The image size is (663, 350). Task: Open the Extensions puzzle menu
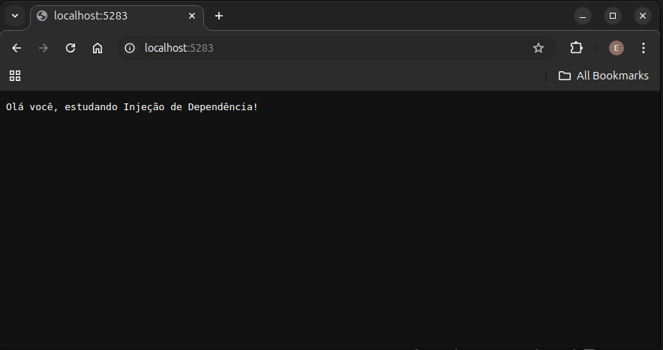tap(576, 48)
